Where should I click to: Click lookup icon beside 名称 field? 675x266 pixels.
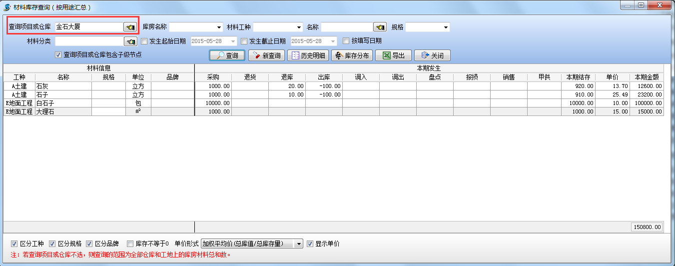380,27
